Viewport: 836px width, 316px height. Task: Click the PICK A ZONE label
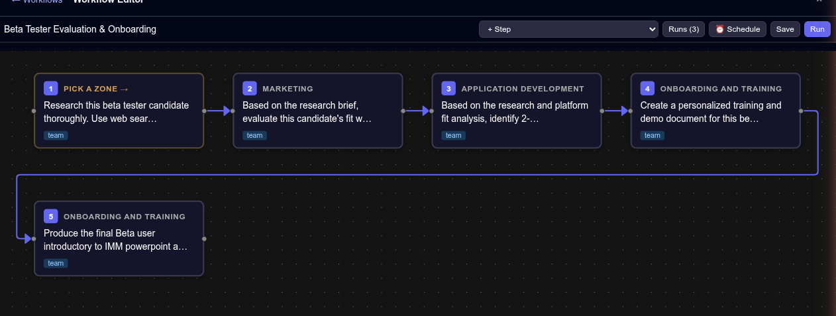pyautogui.click(x=96, y=89)
